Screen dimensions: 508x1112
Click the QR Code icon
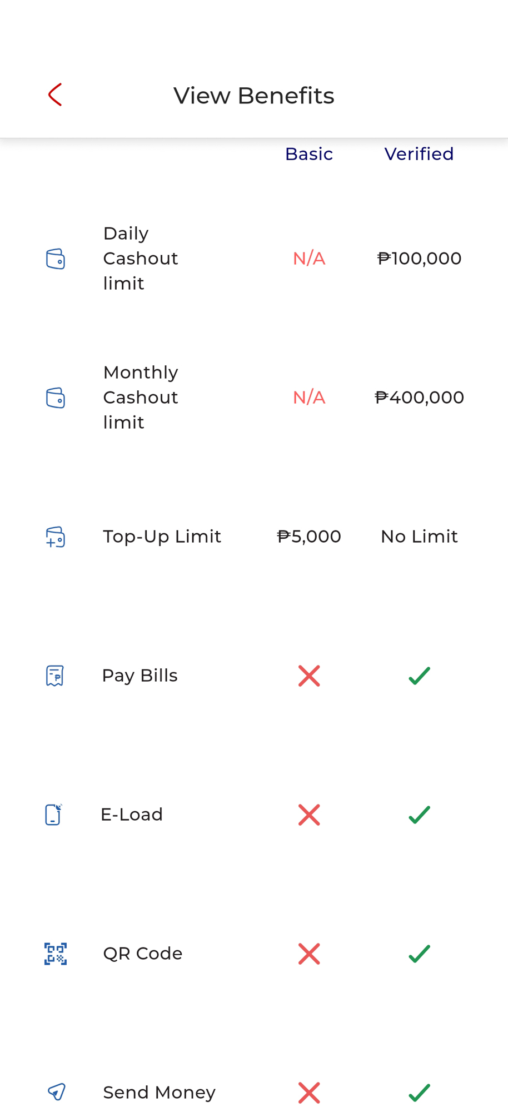(56, 954)
